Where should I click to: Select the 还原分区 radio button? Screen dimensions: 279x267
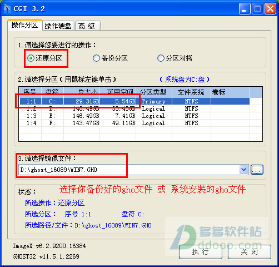44,58
